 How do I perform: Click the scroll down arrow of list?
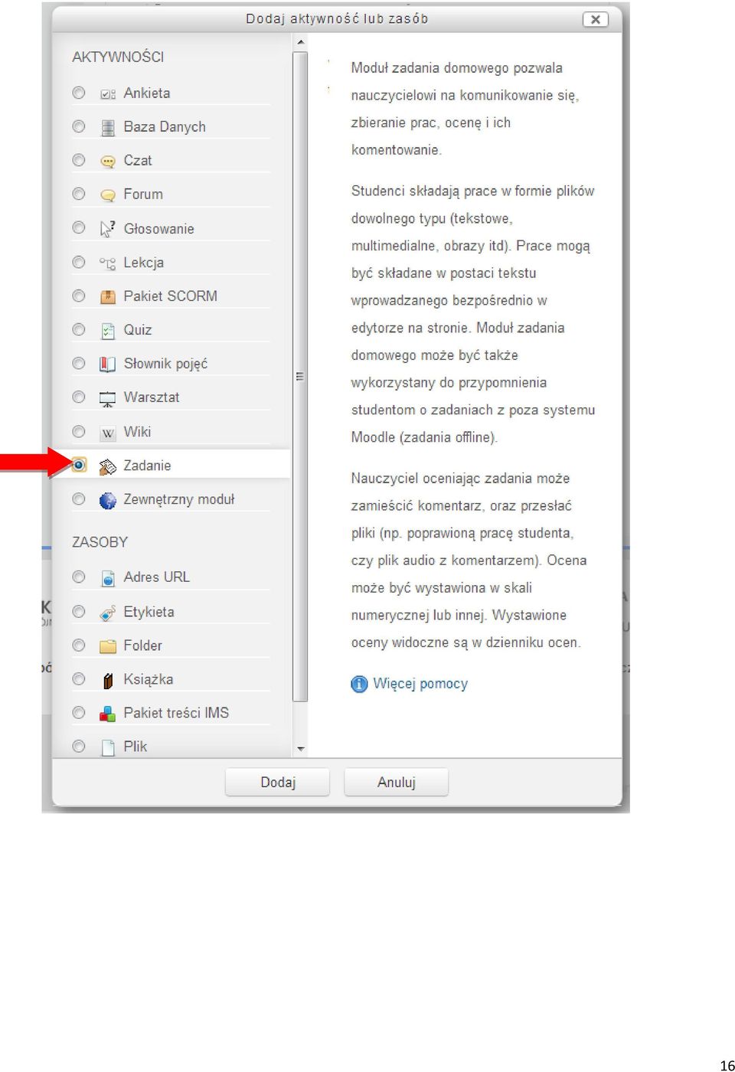(x=301, y=749)
